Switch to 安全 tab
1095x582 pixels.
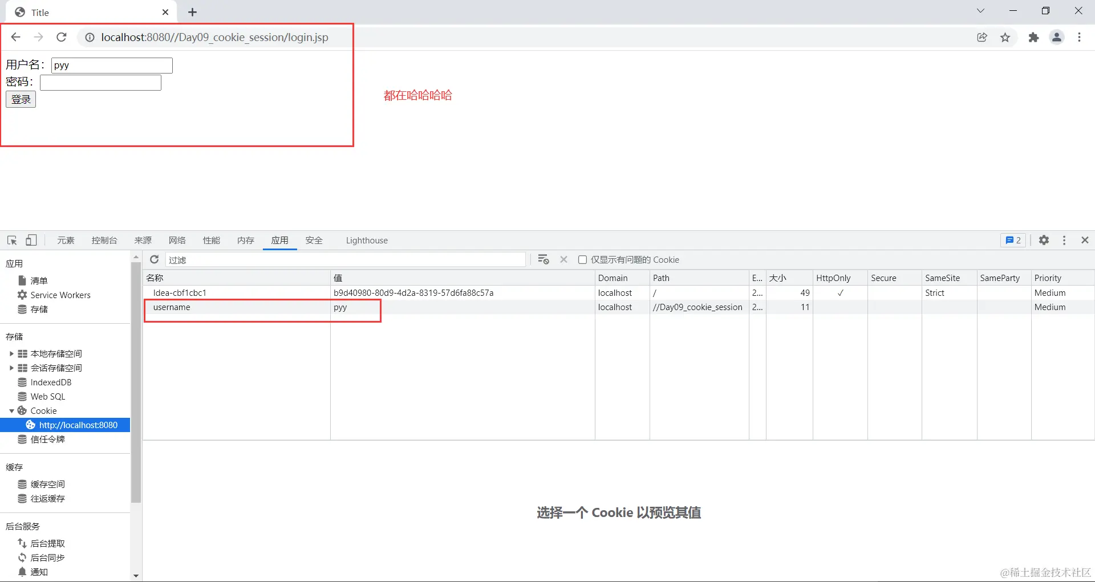(314, 240)
